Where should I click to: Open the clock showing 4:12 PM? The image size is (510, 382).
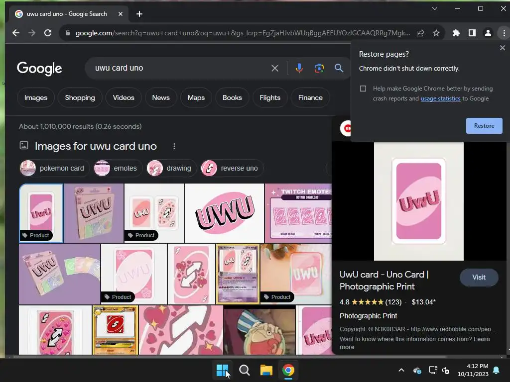pos(473,370)
